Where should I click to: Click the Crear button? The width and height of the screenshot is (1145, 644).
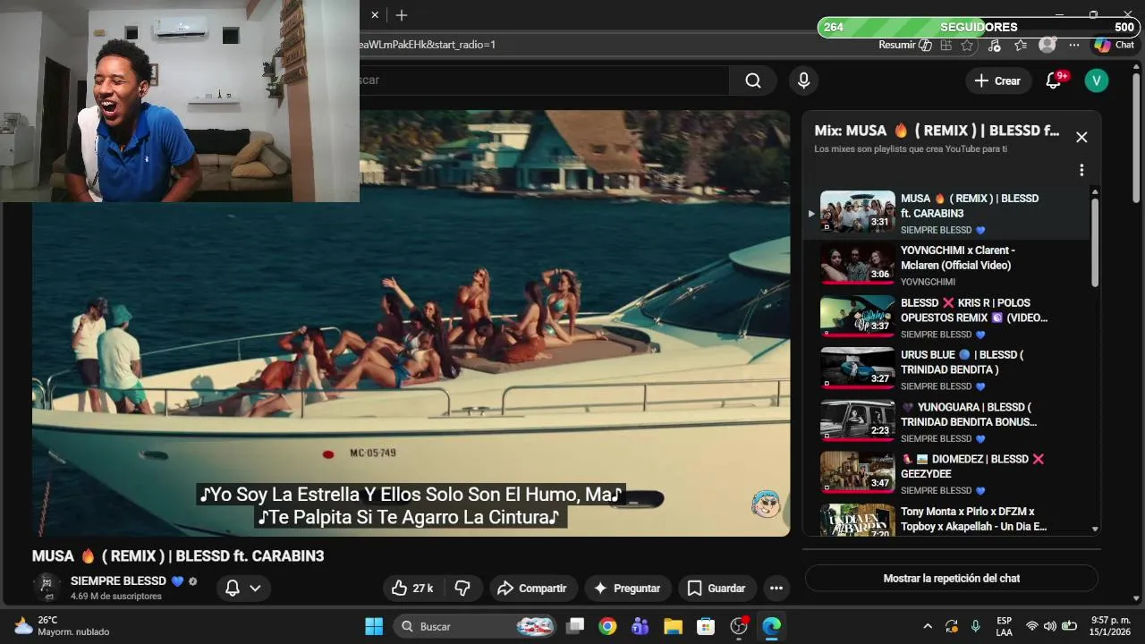pos(998,80)
